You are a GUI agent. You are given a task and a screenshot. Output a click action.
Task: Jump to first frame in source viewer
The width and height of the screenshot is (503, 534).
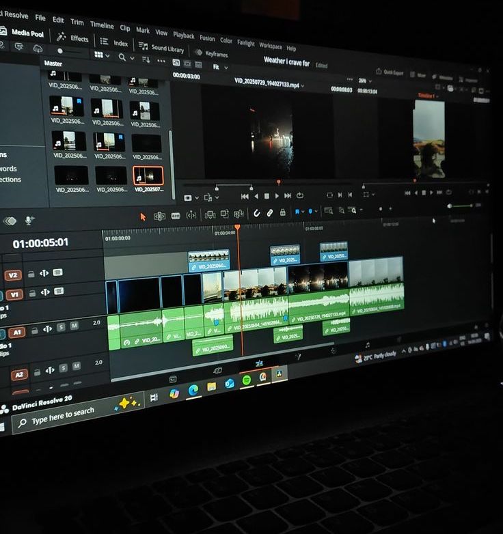point(245,197)
